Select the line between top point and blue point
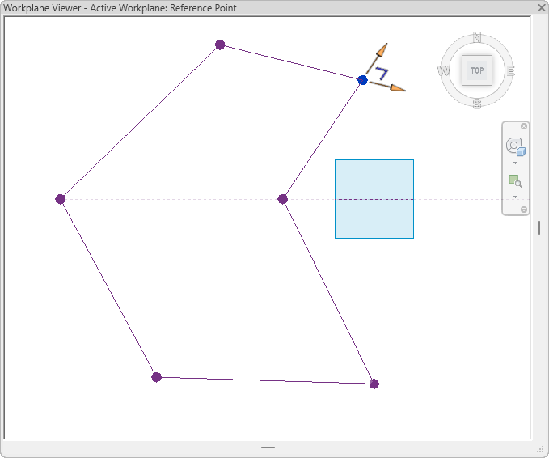Image resolution: width=549 pixels, height=458 pixels. (291, 62)
